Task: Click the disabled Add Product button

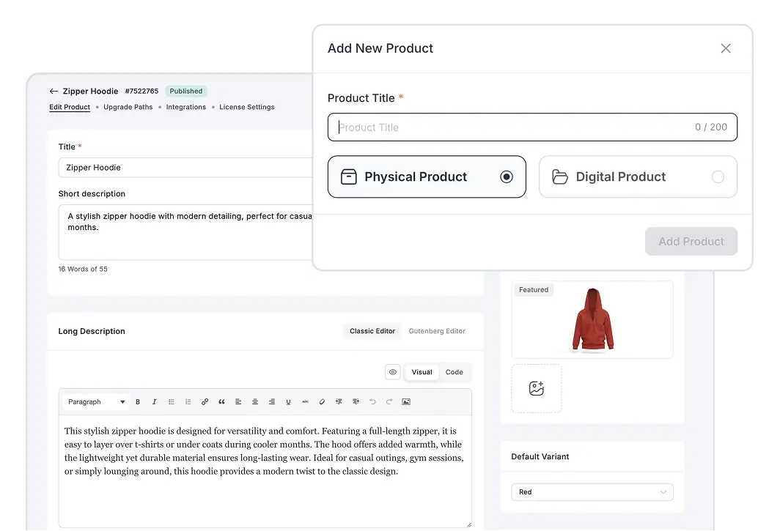Action: tap(691, 241)
